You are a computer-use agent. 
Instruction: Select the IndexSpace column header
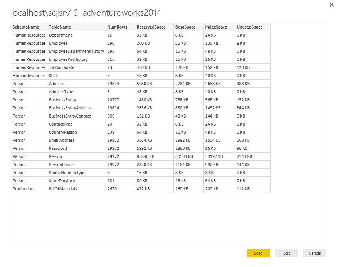coord(219,27)
